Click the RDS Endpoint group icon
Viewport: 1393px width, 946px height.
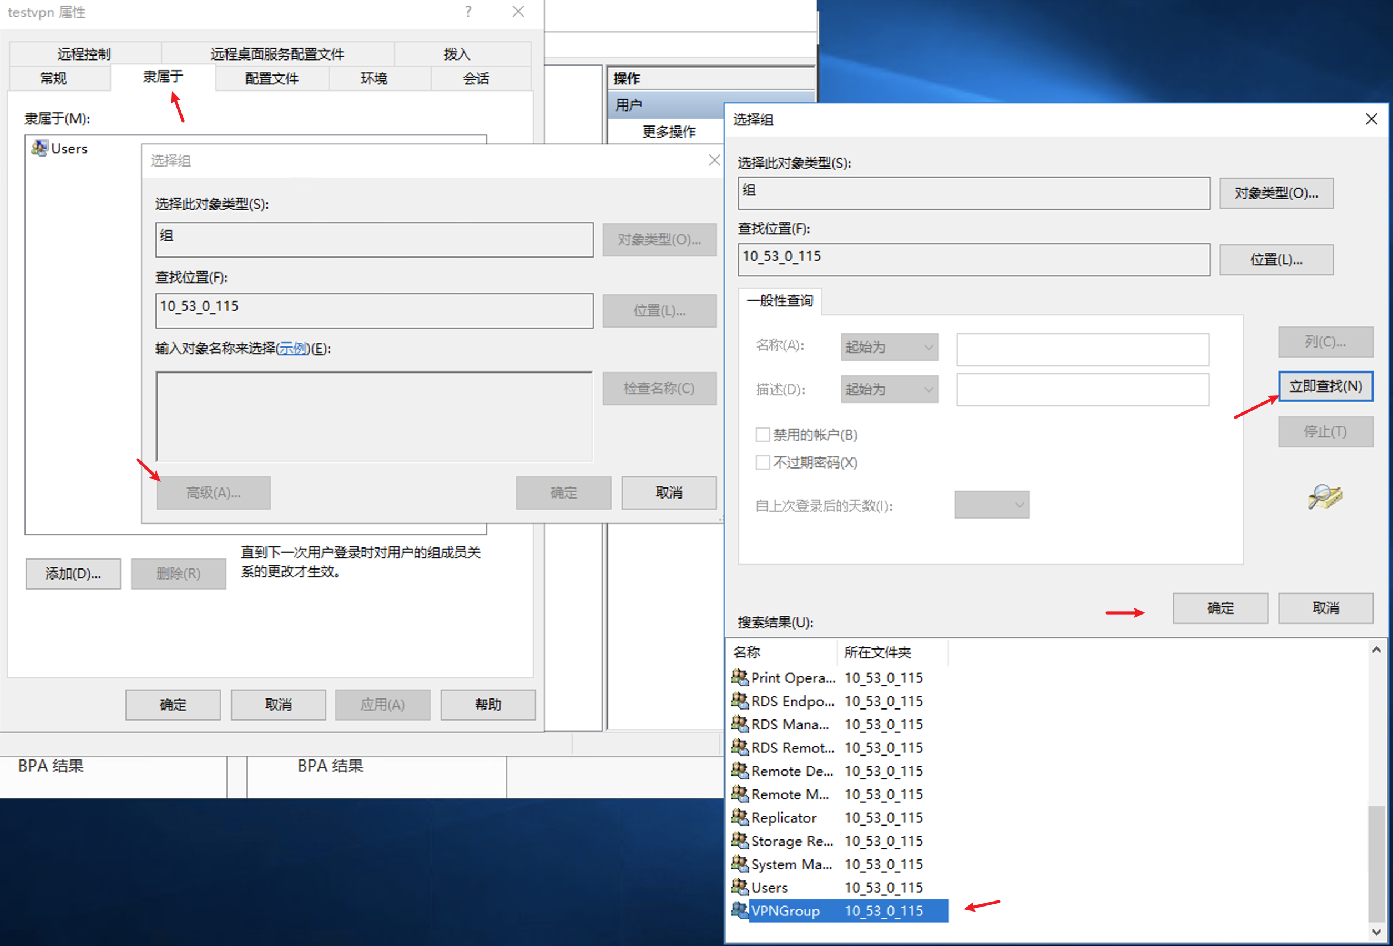click(741, 701)
